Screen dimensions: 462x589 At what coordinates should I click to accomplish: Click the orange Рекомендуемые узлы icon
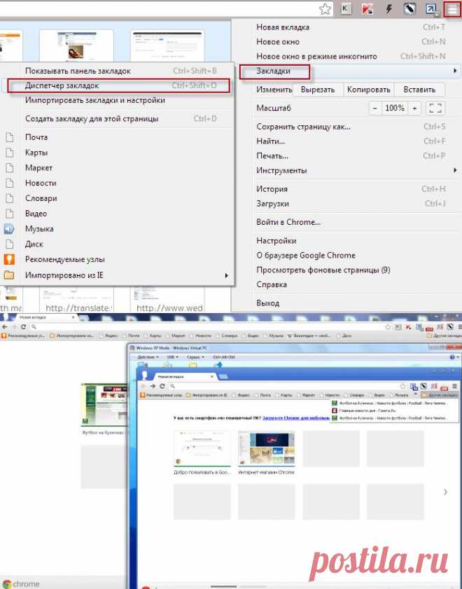point(9,259)
